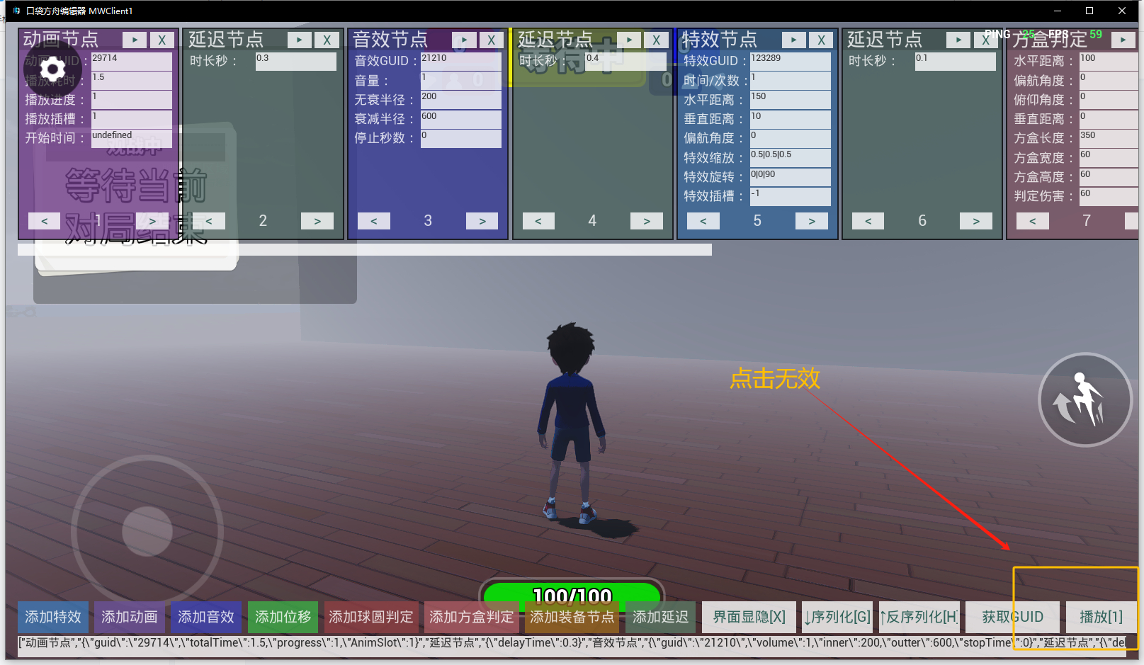Click 添加特效 button

click(x=53, y=617)
